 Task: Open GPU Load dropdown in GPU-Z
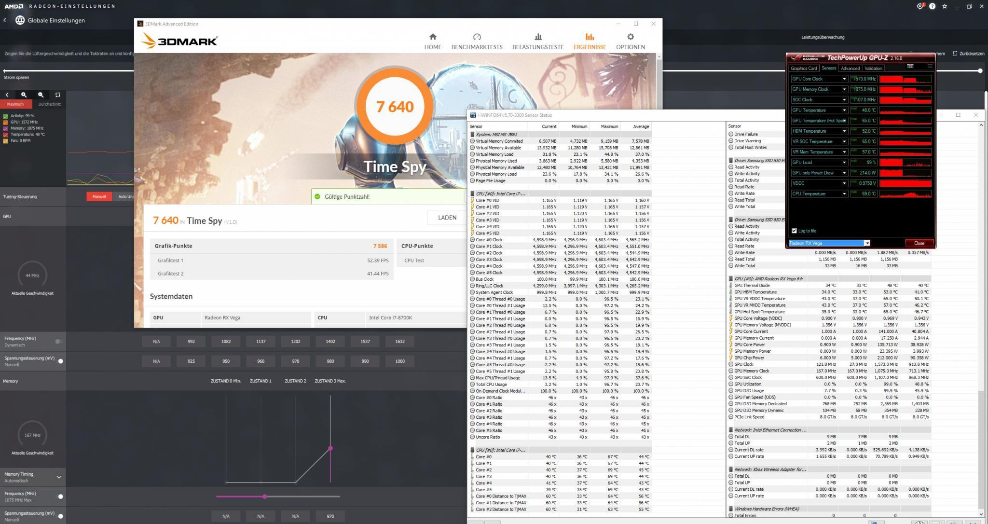[x=844, y=163]
